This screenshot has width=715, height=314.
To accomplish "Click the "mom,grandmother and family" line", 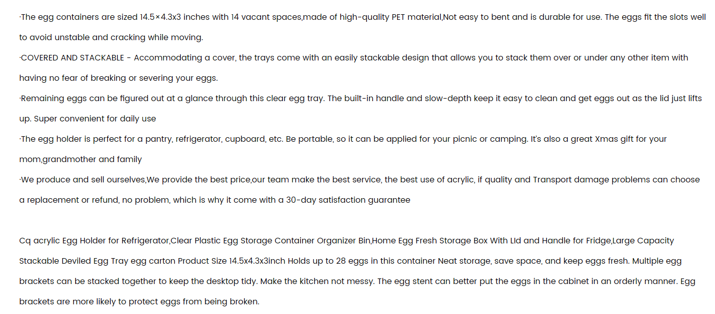I will pos(81,160).
